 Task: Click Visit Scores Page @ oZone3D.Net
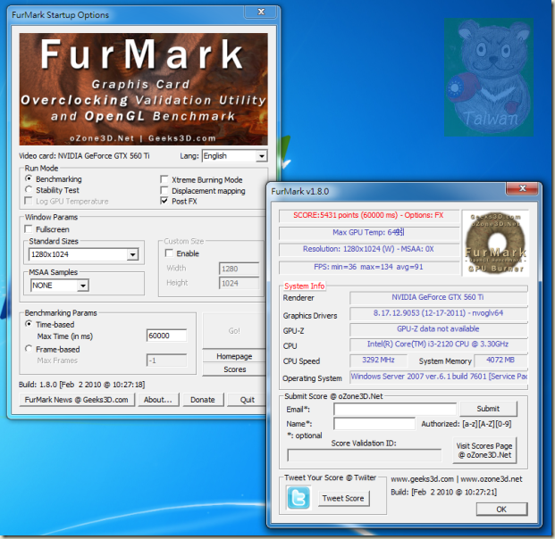click(x=484, y=451)
